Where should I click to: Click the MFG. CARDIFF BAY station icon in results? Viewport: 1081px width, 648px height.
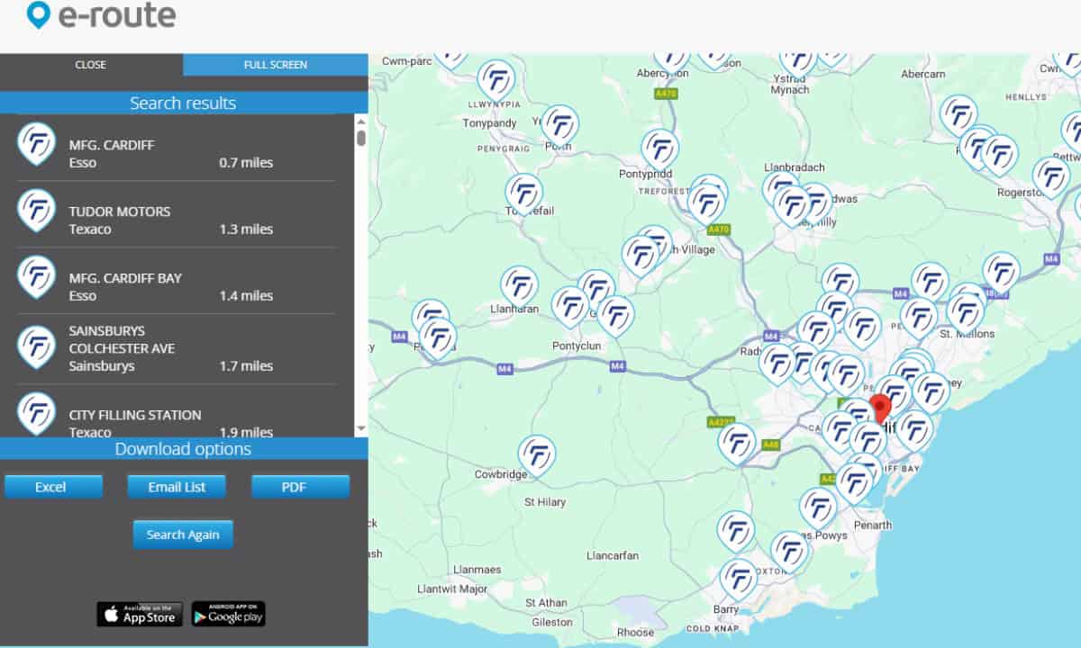36,277
